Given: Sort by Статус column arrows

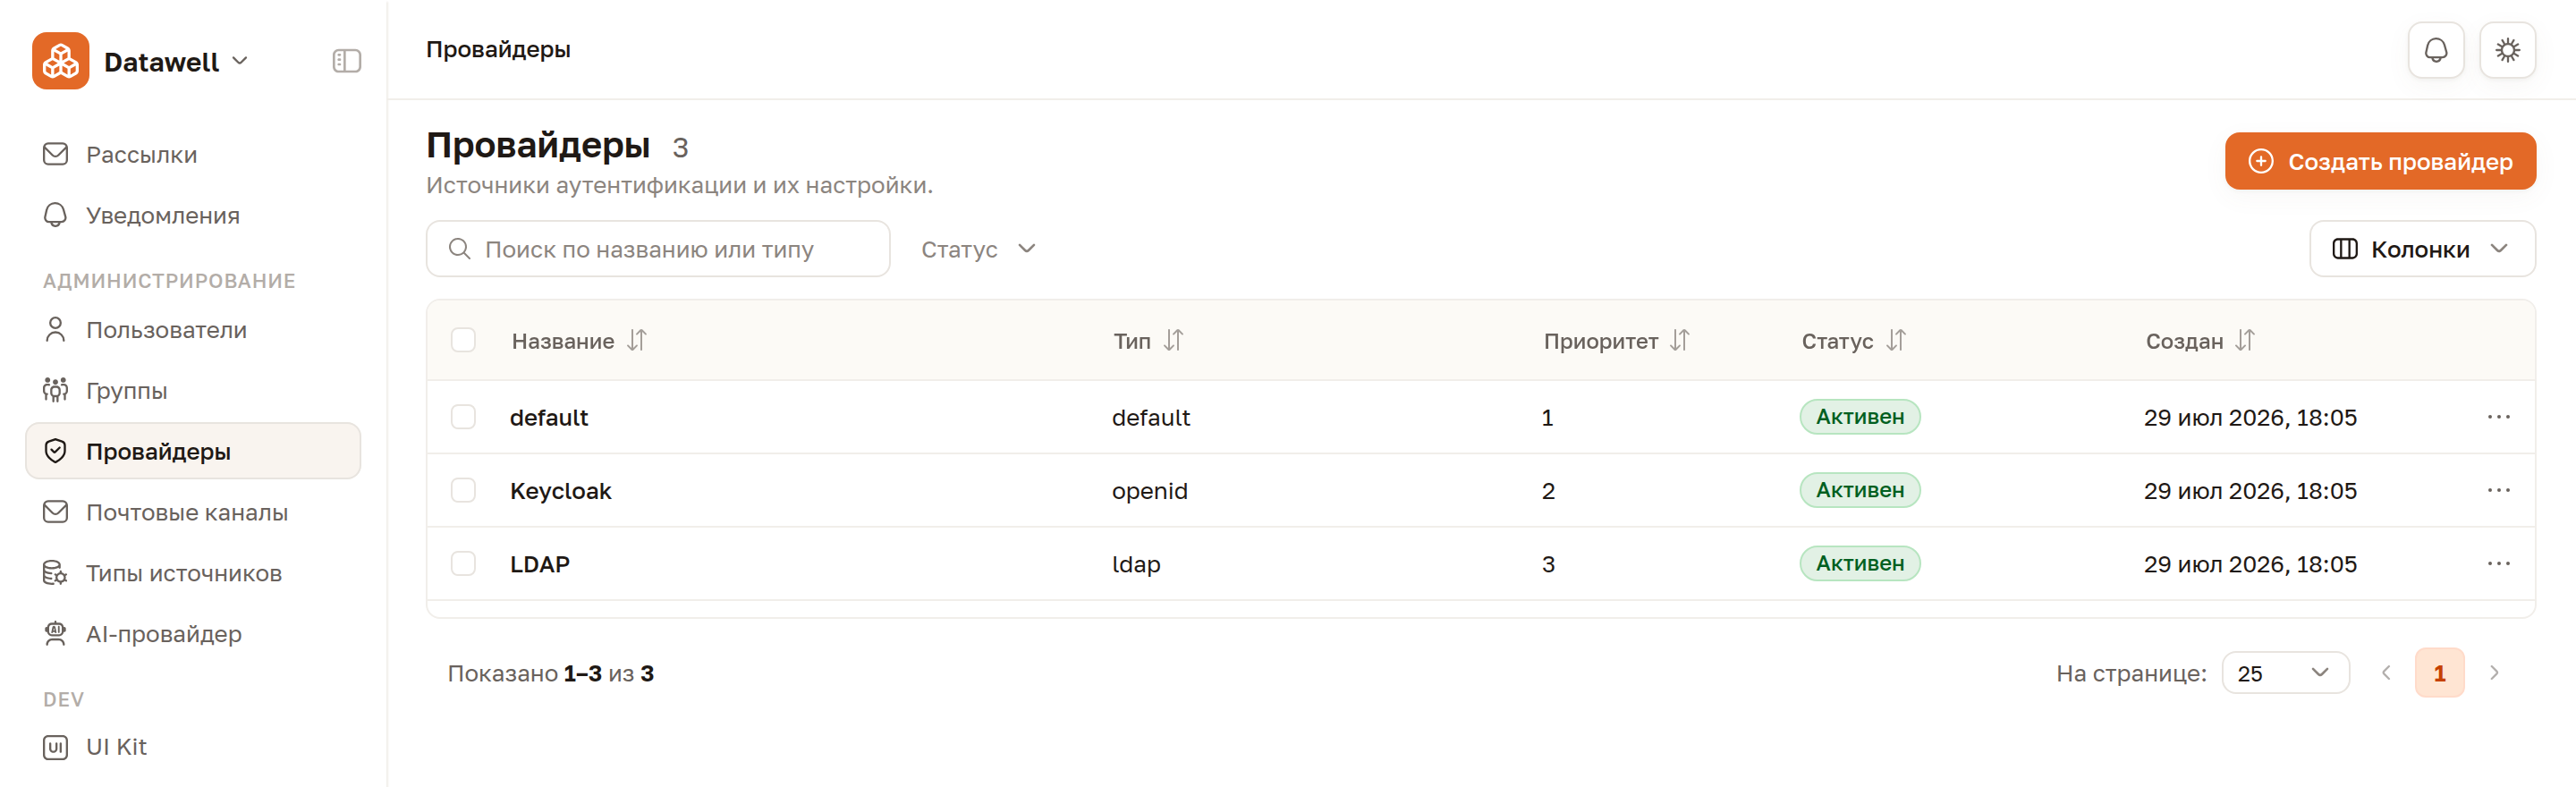Looking at the screenshot, I should tap(1896, 341).
